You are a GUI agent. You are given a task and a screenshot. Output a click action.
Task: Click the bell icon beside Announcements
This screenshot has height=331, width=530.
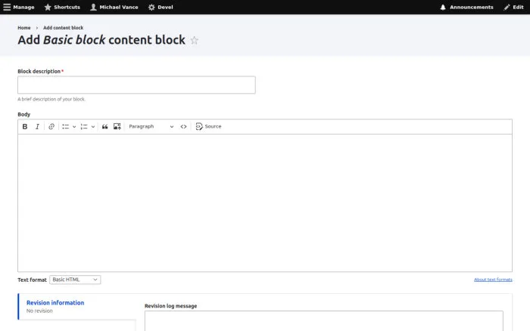(x=443, y=7)
